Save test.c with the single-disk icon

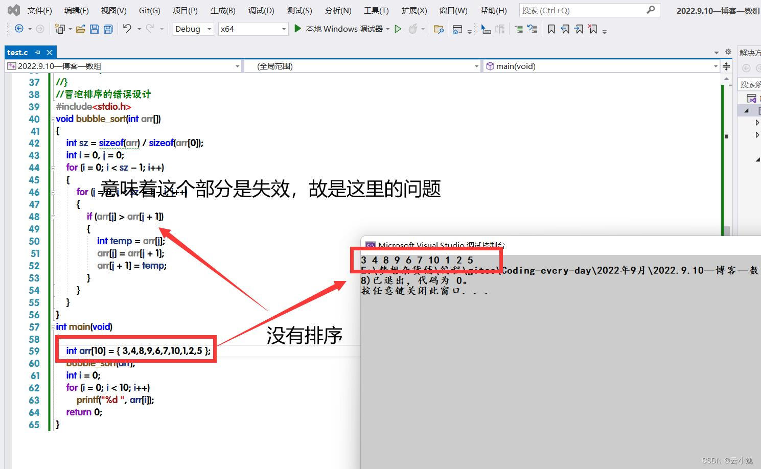95,29
